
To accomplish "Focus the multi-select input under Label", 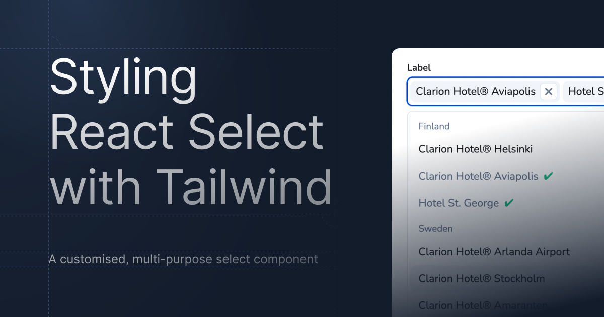I will [x=505, y=92].
